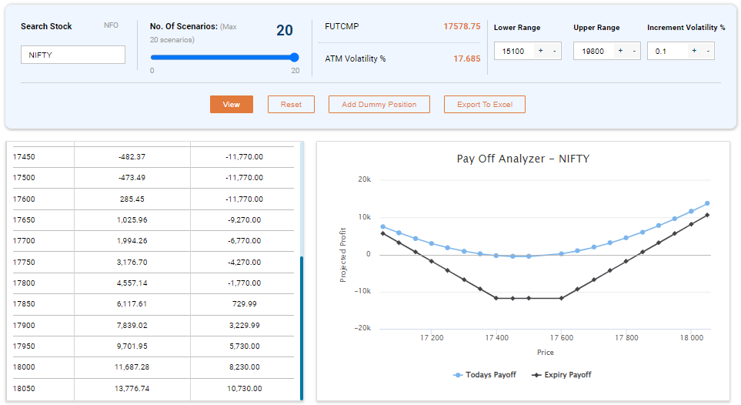Click the Lower Range value field
Screen dimensions: 741x405
pos(513,51)
